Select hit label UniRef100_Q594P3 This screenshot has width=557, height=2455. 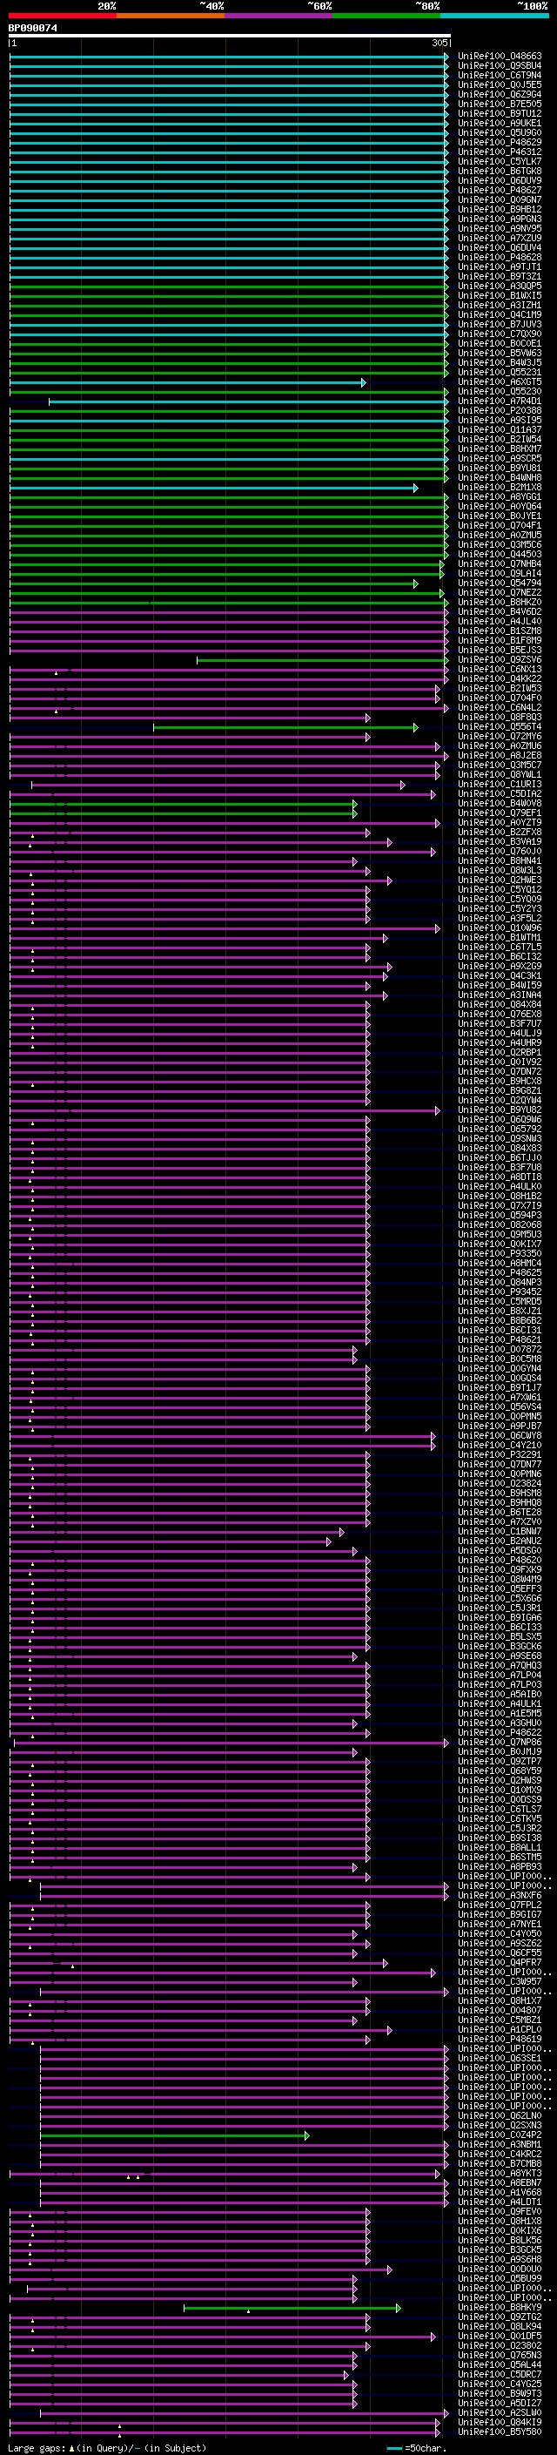pos(500,1215)
